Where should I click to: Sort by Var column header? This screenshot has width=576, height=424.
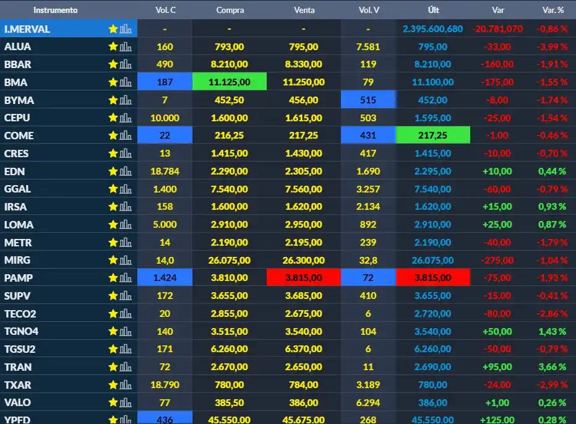(x=498, y=10)
